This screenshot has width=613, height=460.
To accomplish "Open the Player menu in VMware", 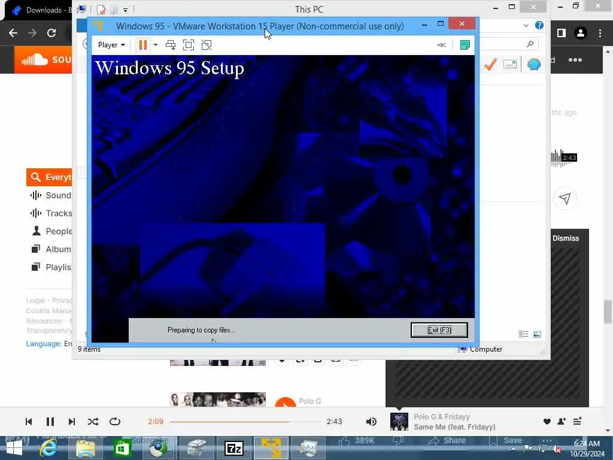I will click(x=111, y=45).
